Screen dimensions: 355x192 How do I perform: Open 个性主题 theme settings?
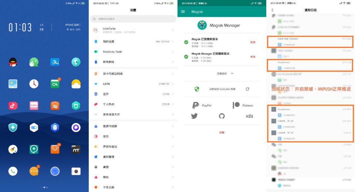(x=133, y=187)
